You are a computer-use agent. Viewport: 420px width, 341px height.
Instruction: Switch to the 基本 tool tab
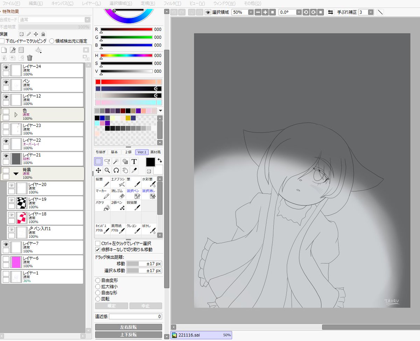pyautogui.click(x=114, y=152)
